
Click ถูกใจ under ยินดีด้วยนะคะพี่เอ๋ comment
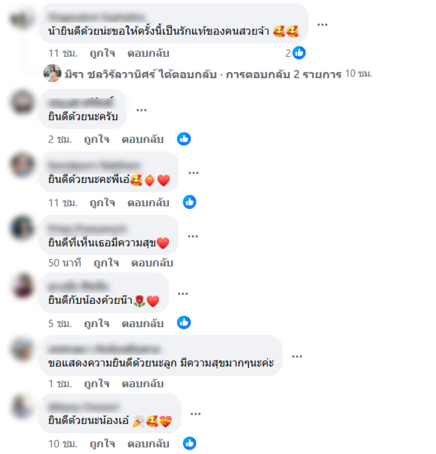tap(102, 203)
